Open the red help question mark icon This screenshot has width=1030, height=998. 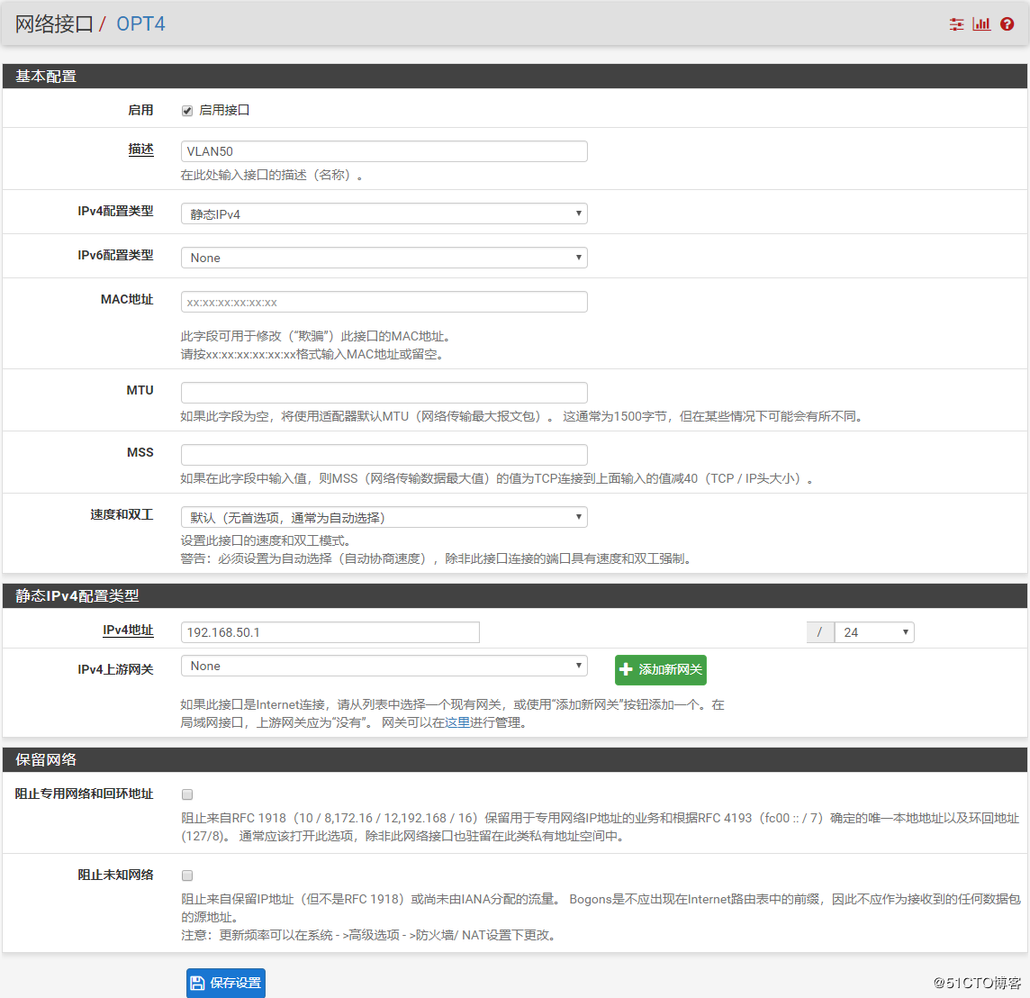tap(1007, 24)
